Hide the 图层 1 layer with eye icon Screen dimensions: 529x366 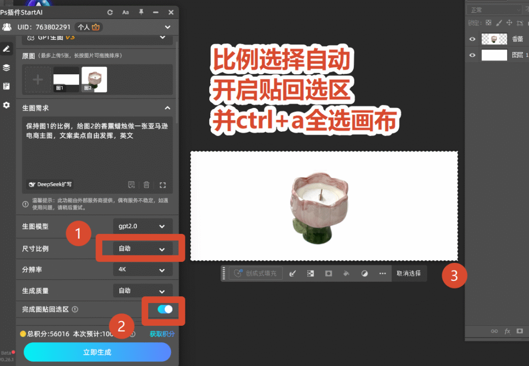pos(472,55)
